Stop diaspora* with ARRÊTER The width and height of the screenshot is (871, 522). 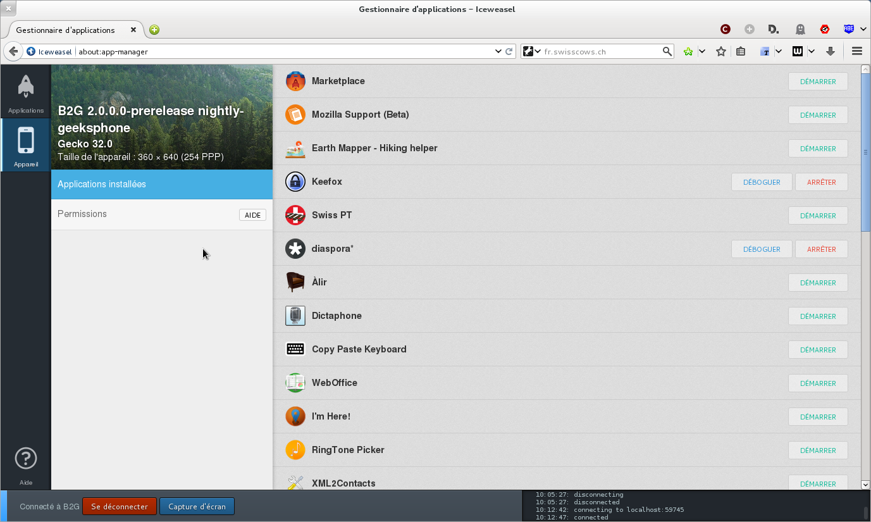pos(822,249)
